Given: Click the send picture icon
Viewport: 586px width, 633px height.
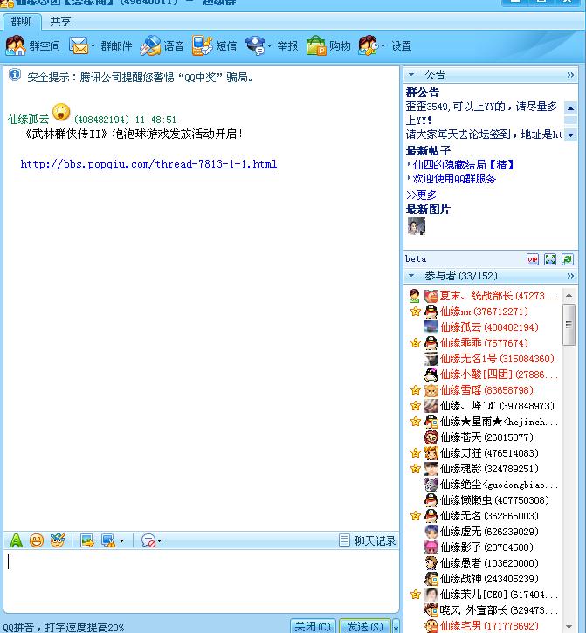Looking at the screenshot, I should (x=86, y=540).
